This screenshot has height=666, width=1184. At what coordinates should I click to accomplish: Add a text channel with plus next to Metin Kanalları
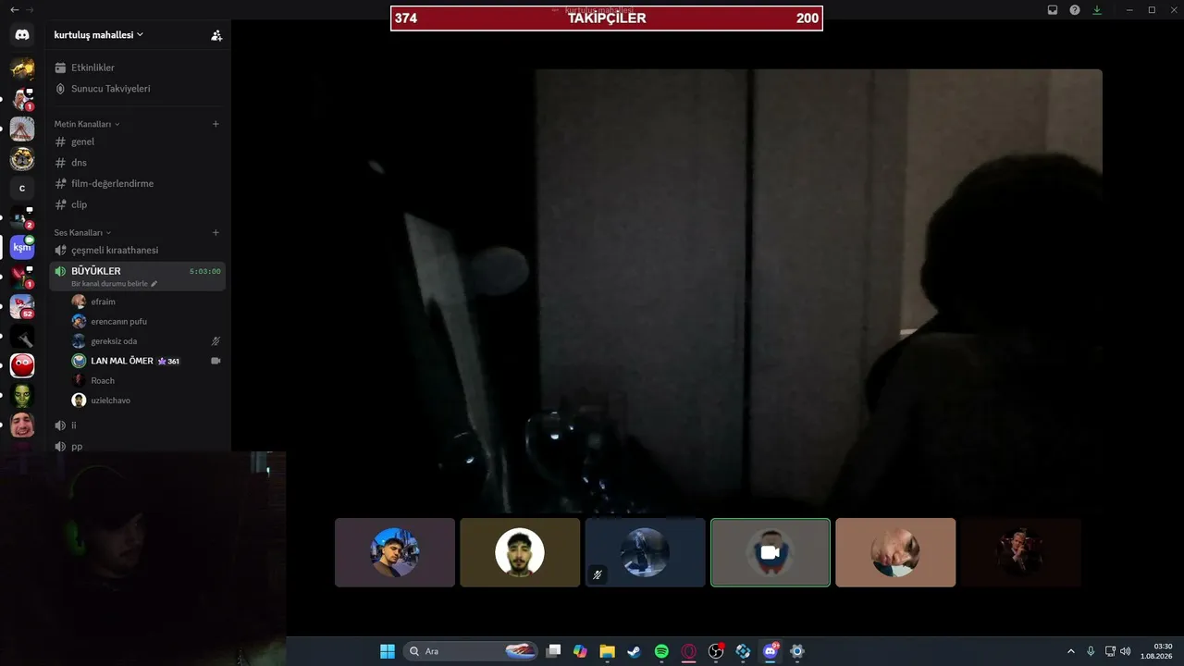[216, 124]
